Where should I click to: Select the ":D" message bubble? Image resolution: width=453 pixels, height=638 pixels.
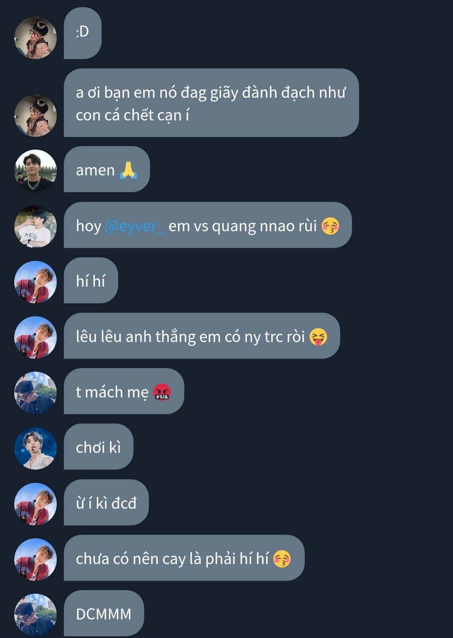click(83, 33)
